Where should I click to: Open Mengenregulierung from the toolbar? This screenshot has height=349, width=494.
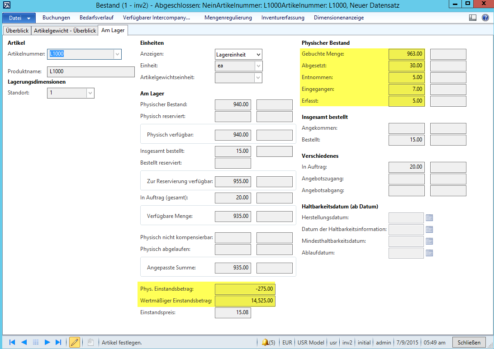(228, 18)
